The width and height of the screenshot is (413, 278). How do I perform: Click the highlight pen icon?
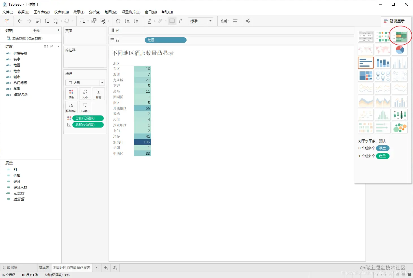tap(150, 21)
